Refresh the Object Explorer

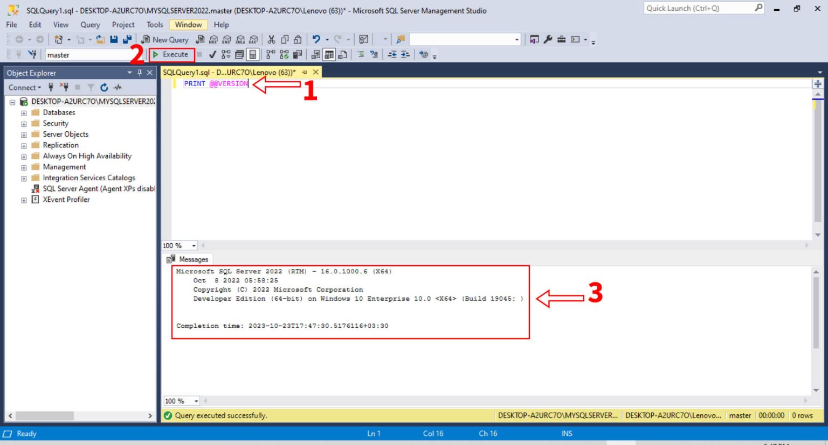pos(103,87)
